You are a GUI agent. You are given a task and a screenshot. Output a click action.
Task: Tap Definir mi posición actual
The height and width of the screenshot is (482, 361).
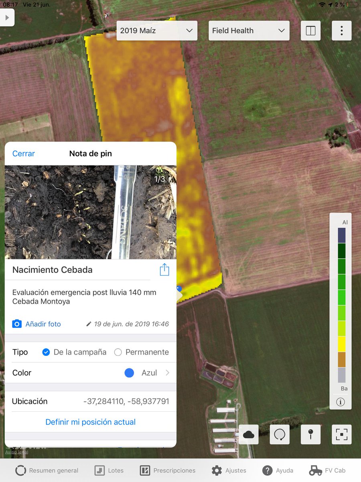coord(91,422)
